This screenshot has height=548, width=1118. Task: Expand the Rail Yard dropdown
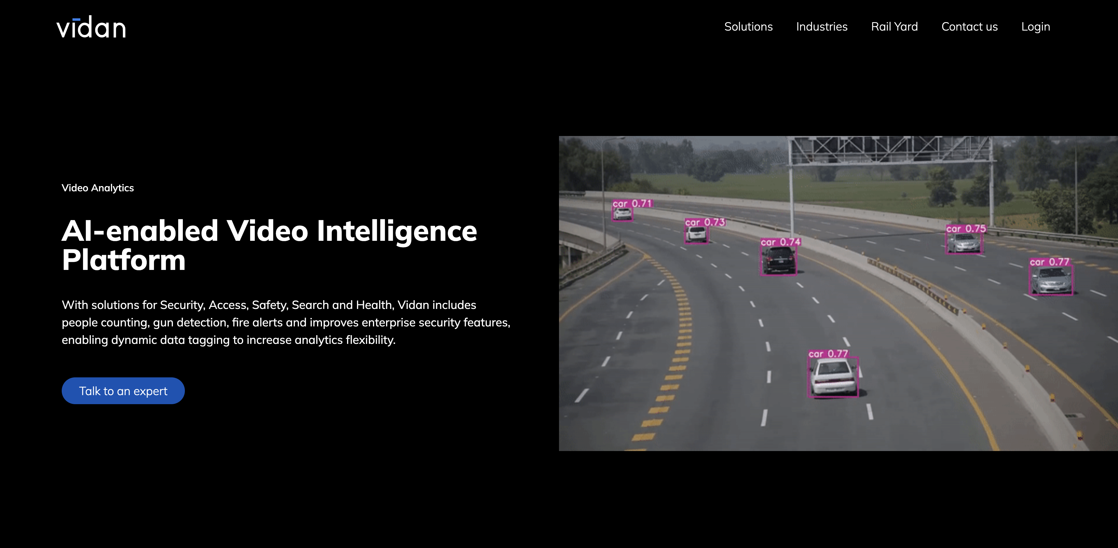tap(894, 26)
